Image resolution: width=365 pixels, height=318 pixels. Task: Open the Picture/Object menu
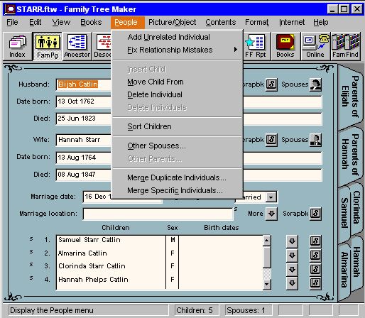pos(173,22)
